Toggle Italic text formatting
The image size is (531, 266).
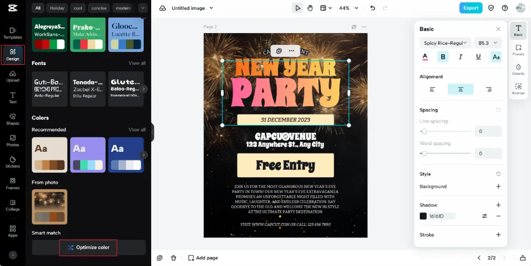(460, 57)
